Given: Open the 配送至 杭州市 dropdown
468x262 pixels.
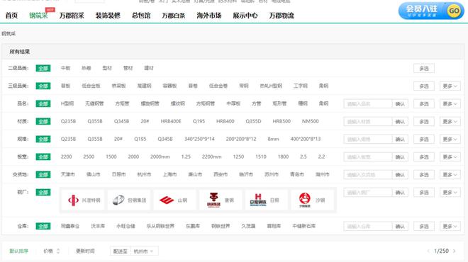Looking at the screenshot, I should click(144, 251).
